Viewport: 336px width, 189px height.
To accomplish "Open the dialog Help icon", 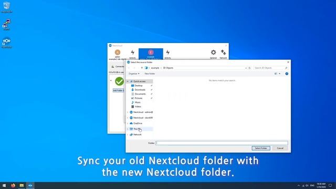I will tap(287, 73).
